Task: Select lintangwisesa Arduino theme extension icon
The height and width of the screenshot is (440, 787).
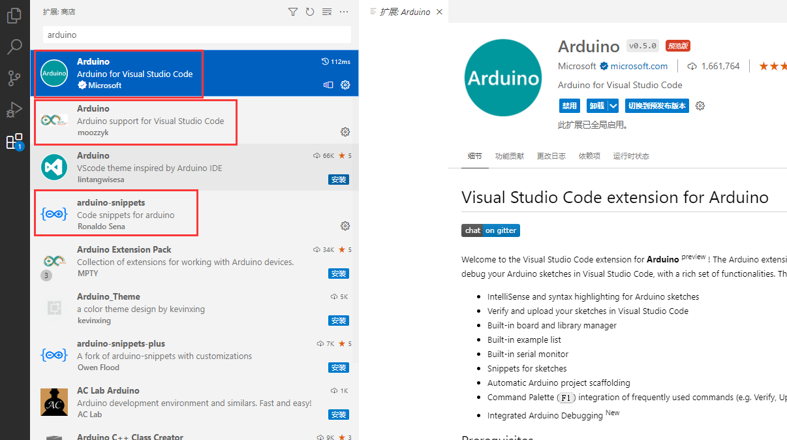Action: pos(54,167)
